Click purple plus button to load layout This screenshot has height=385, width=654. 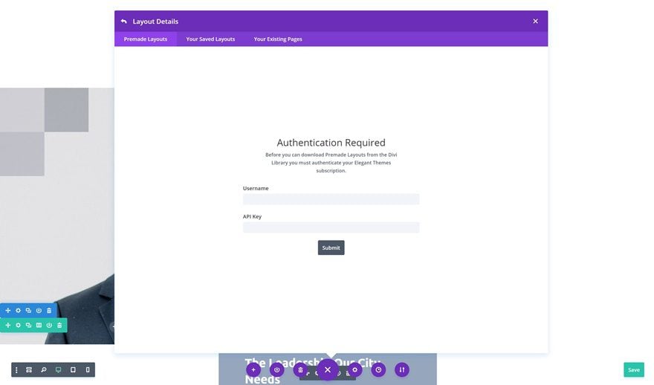click(253, 370)
